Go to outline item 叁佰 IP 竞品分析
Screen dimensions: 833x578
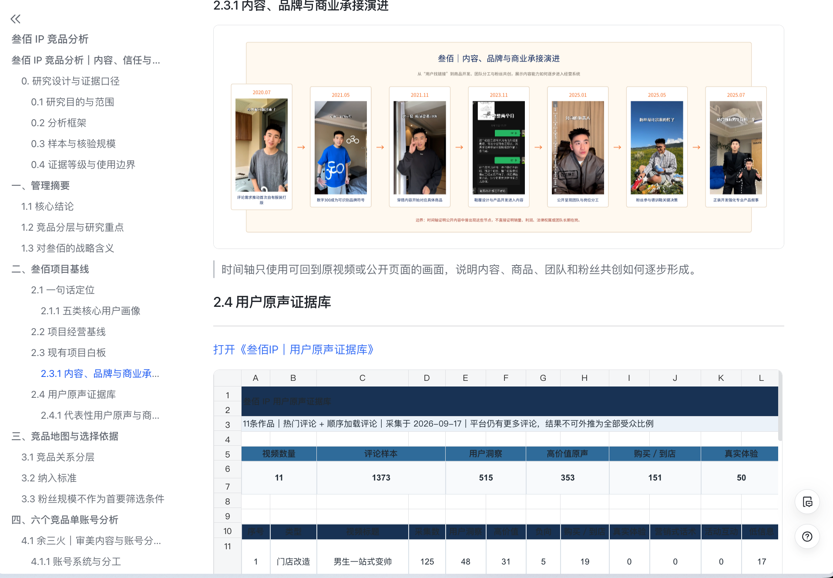click(x=50, y=39)
